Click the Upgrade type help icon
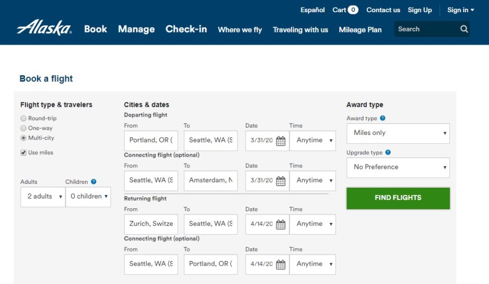Screen dimensions: 489x284 (388, 153)
